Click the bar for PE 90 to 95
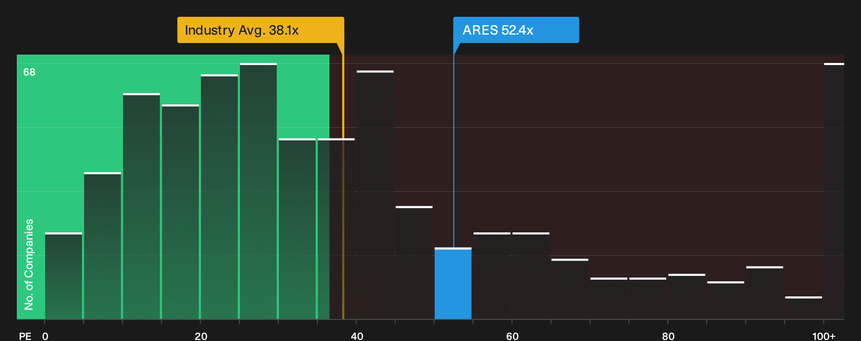The height and width of the screenshot is (341, 861). tap(764, 293)
